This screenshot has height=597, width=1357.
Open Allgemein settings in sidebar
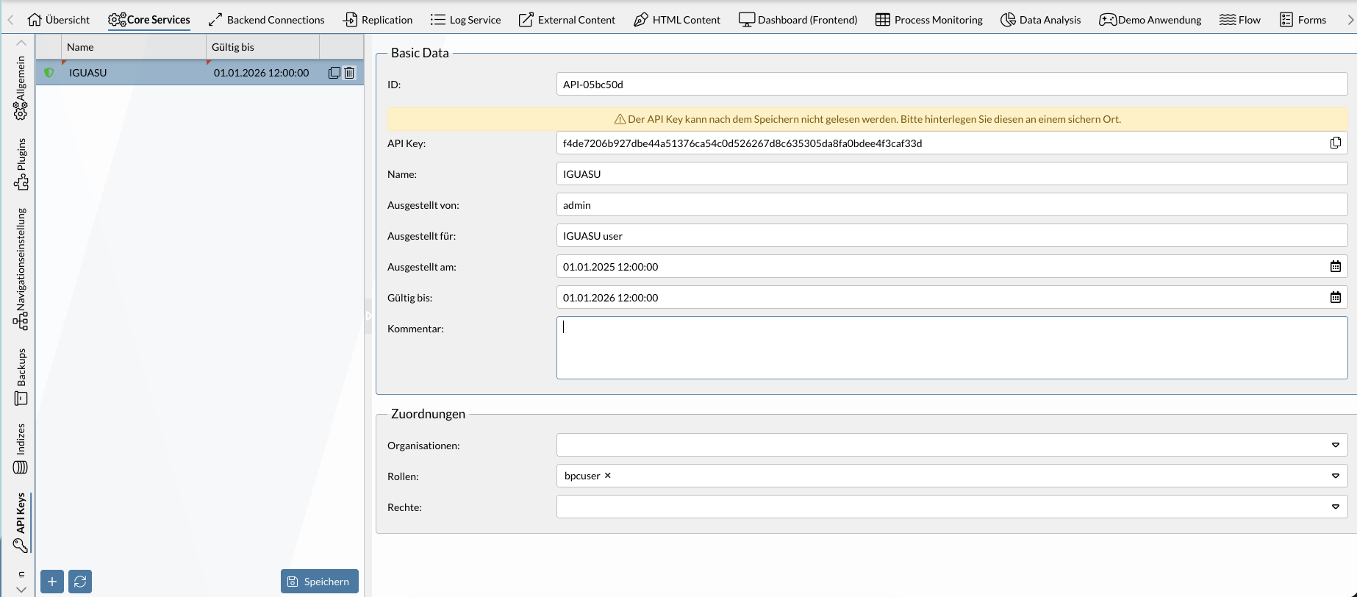(x=21, y=87)
